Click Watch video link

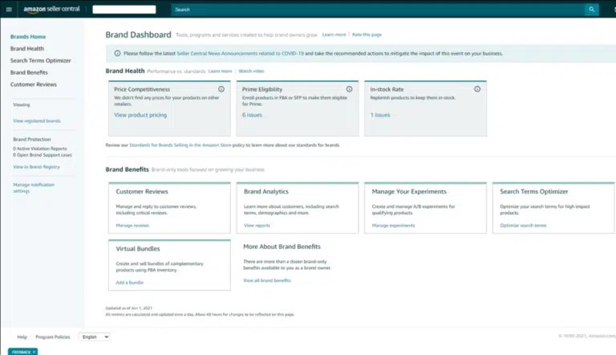[251, 71]
